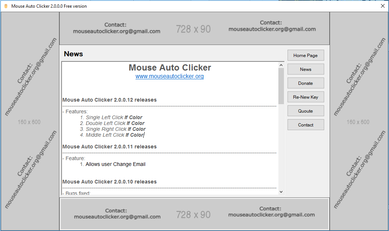
Task: Select the News button
Action: (305, 69)
